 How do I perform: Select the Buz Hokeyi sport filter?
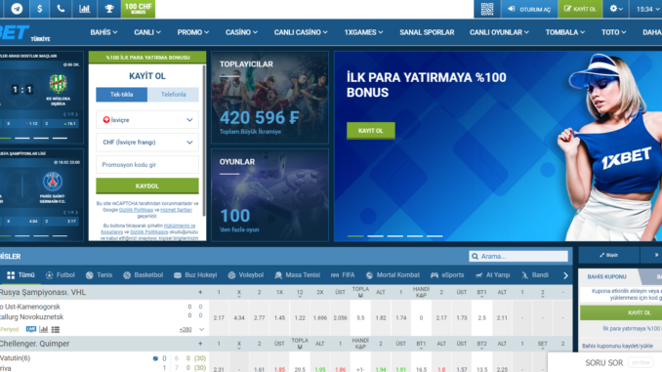coord(195,275)
